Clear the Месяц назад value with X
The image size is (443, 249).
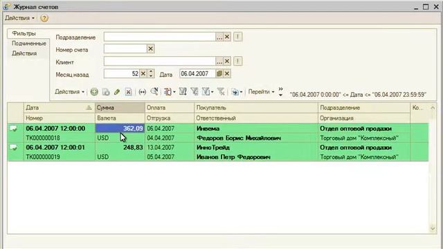coord(143,74)
